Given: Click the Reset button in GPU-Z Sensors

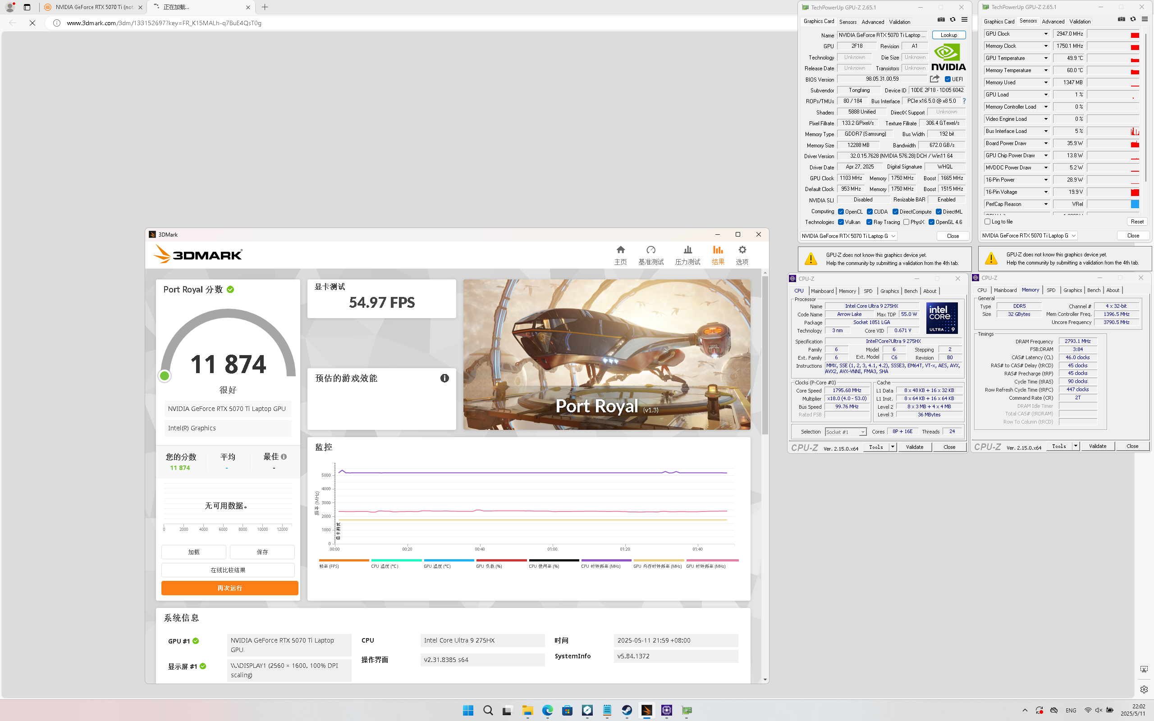Looking at the screenshot, I should 1137,222.
